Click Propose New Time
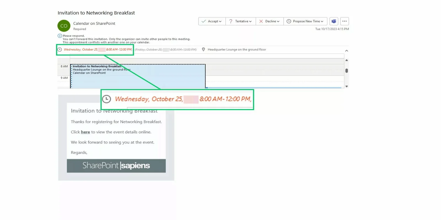Image resolution: width=441 pixels, height=220 pixels. coord(305,21)
